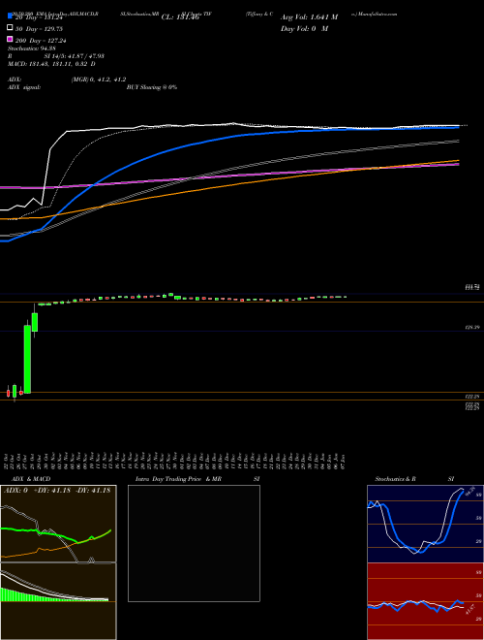Click the 'CL: 131.46' closing price label
The height and width of the screenshot is (640, 484).
(x=180, y=17)
